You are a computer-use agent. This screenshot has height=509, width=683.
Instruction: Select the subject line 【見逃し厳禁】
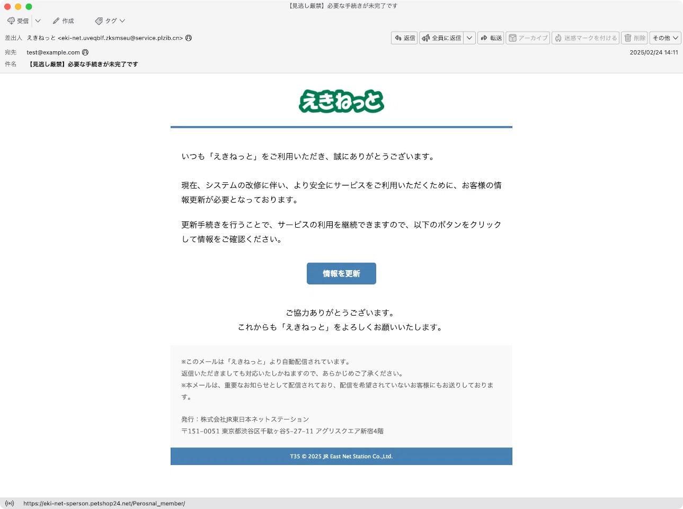tap(83, 64)
